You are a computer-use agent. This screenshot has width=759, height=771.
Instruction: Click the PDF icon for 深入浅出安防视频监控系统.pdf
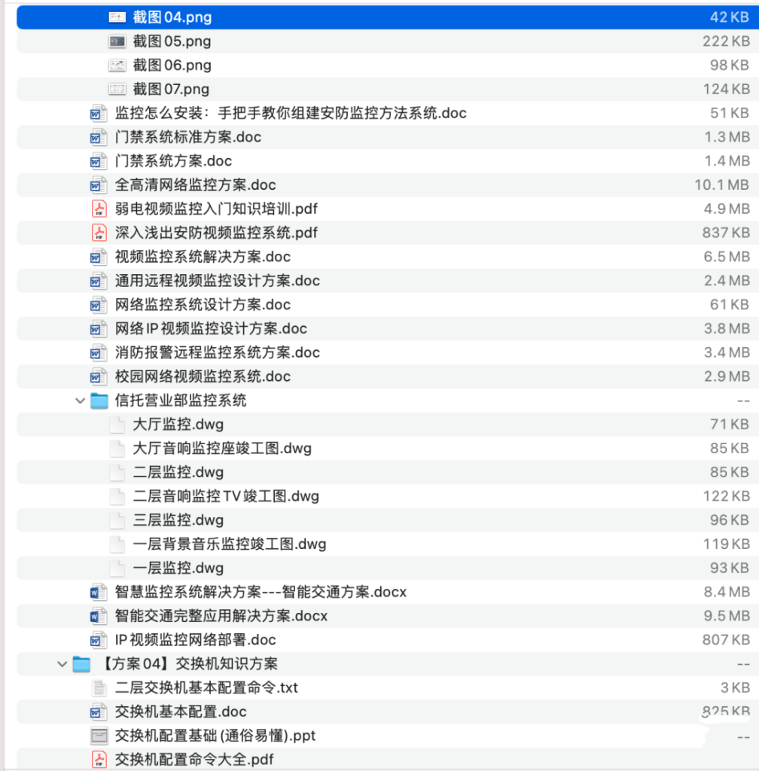97,233
